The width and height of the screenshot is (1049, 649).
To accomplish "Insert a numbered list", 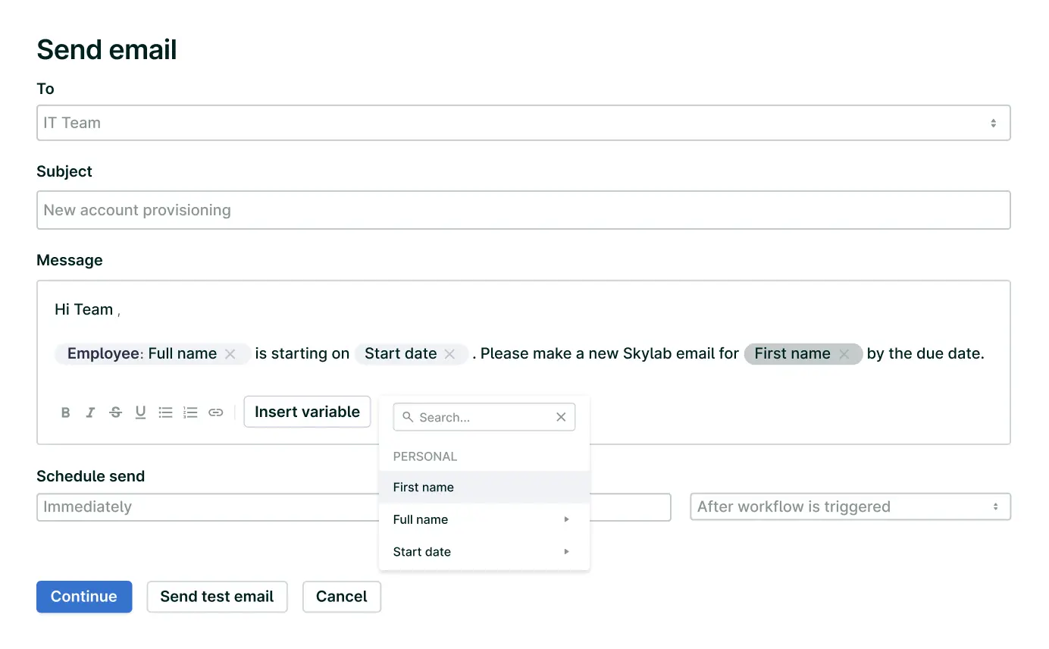I will point(190,412).
